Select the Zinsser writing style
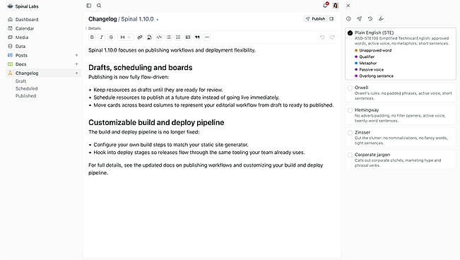The height and width of the screenshot is (260, 460). pos(401,137)
